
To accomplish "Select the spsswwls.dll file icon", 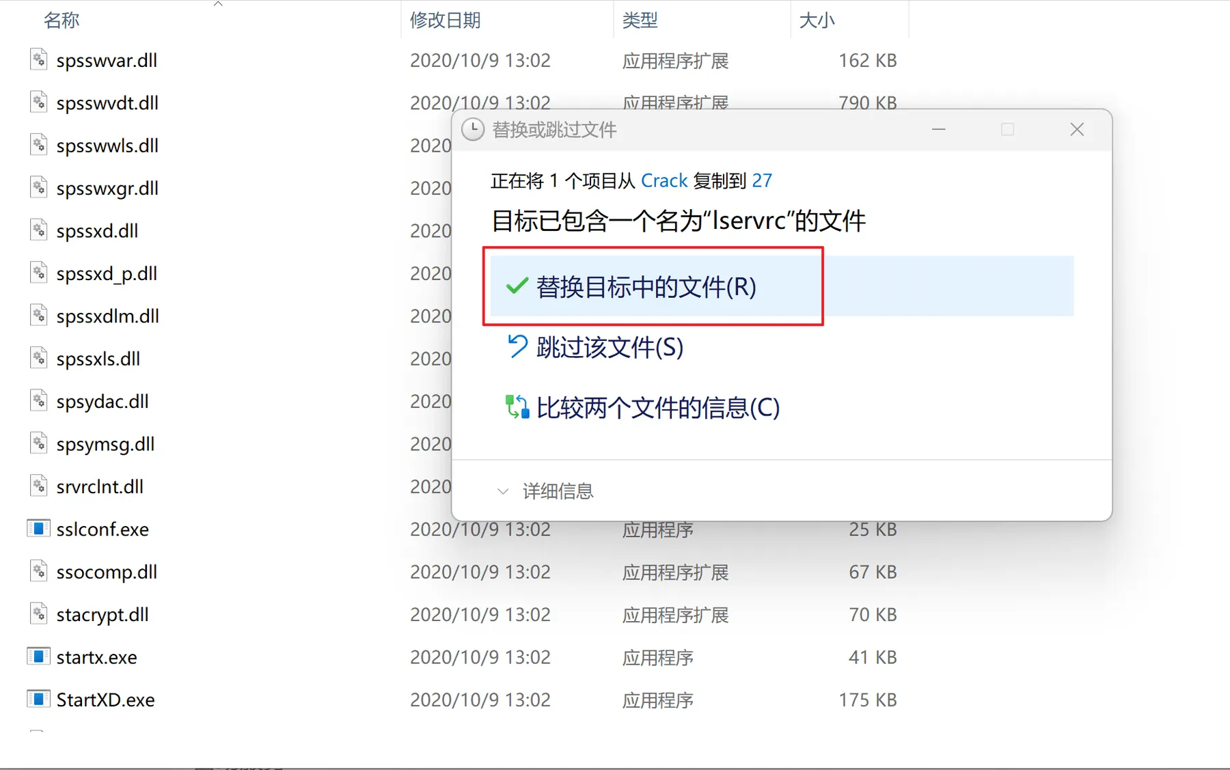I will click(38, 145).
